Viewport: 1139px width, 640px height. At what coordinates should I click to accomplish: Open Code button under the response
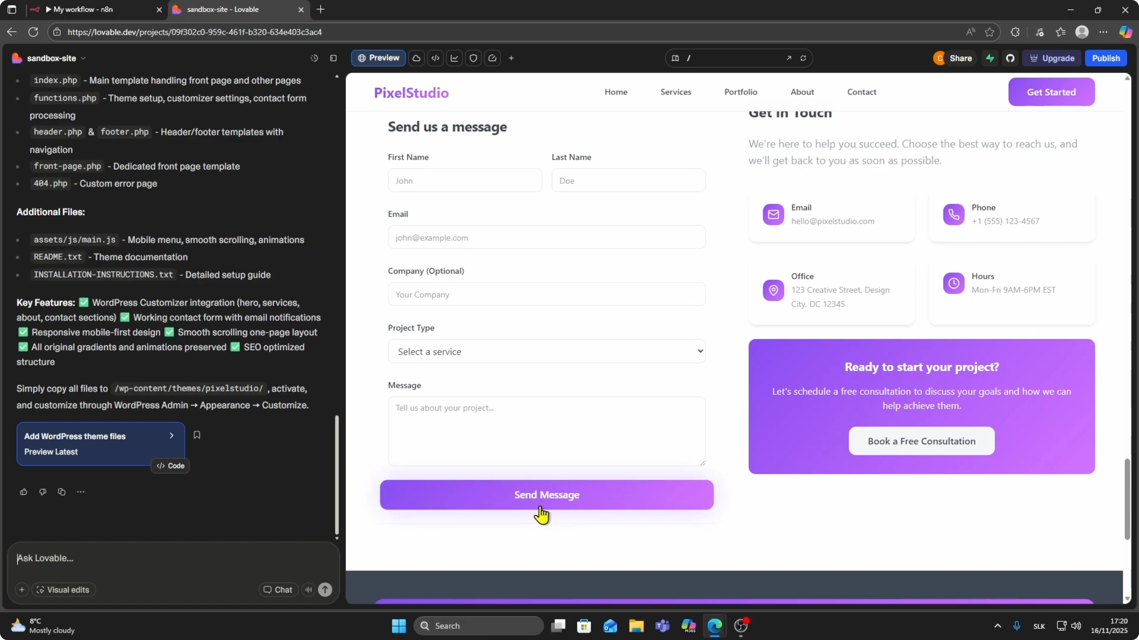(x=170, y=466)
